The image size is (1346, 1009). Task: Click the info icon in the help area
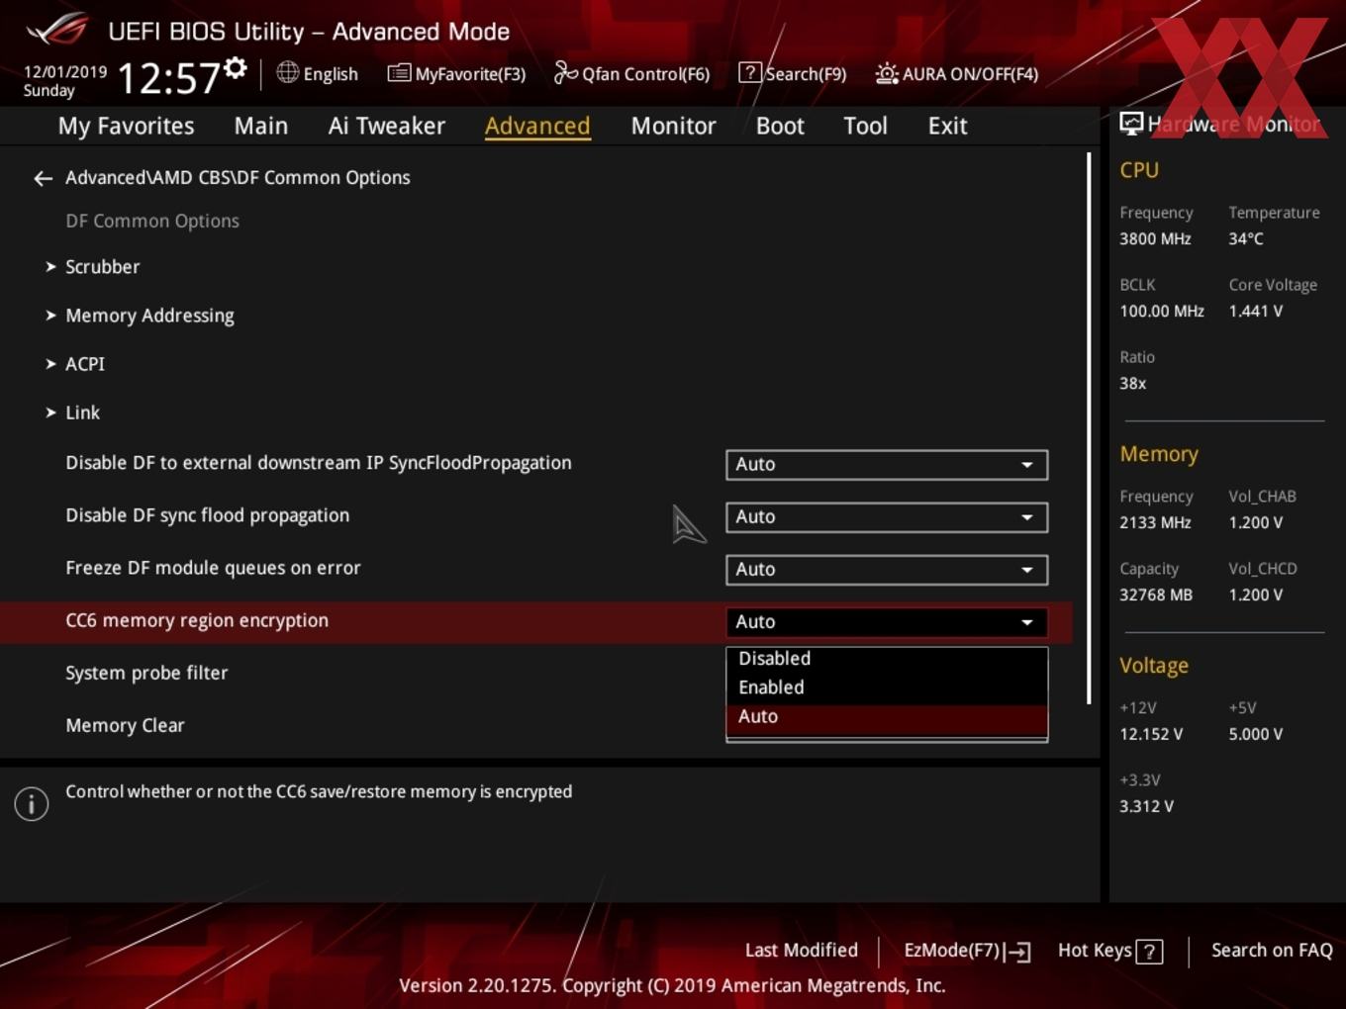click(32, 803)
